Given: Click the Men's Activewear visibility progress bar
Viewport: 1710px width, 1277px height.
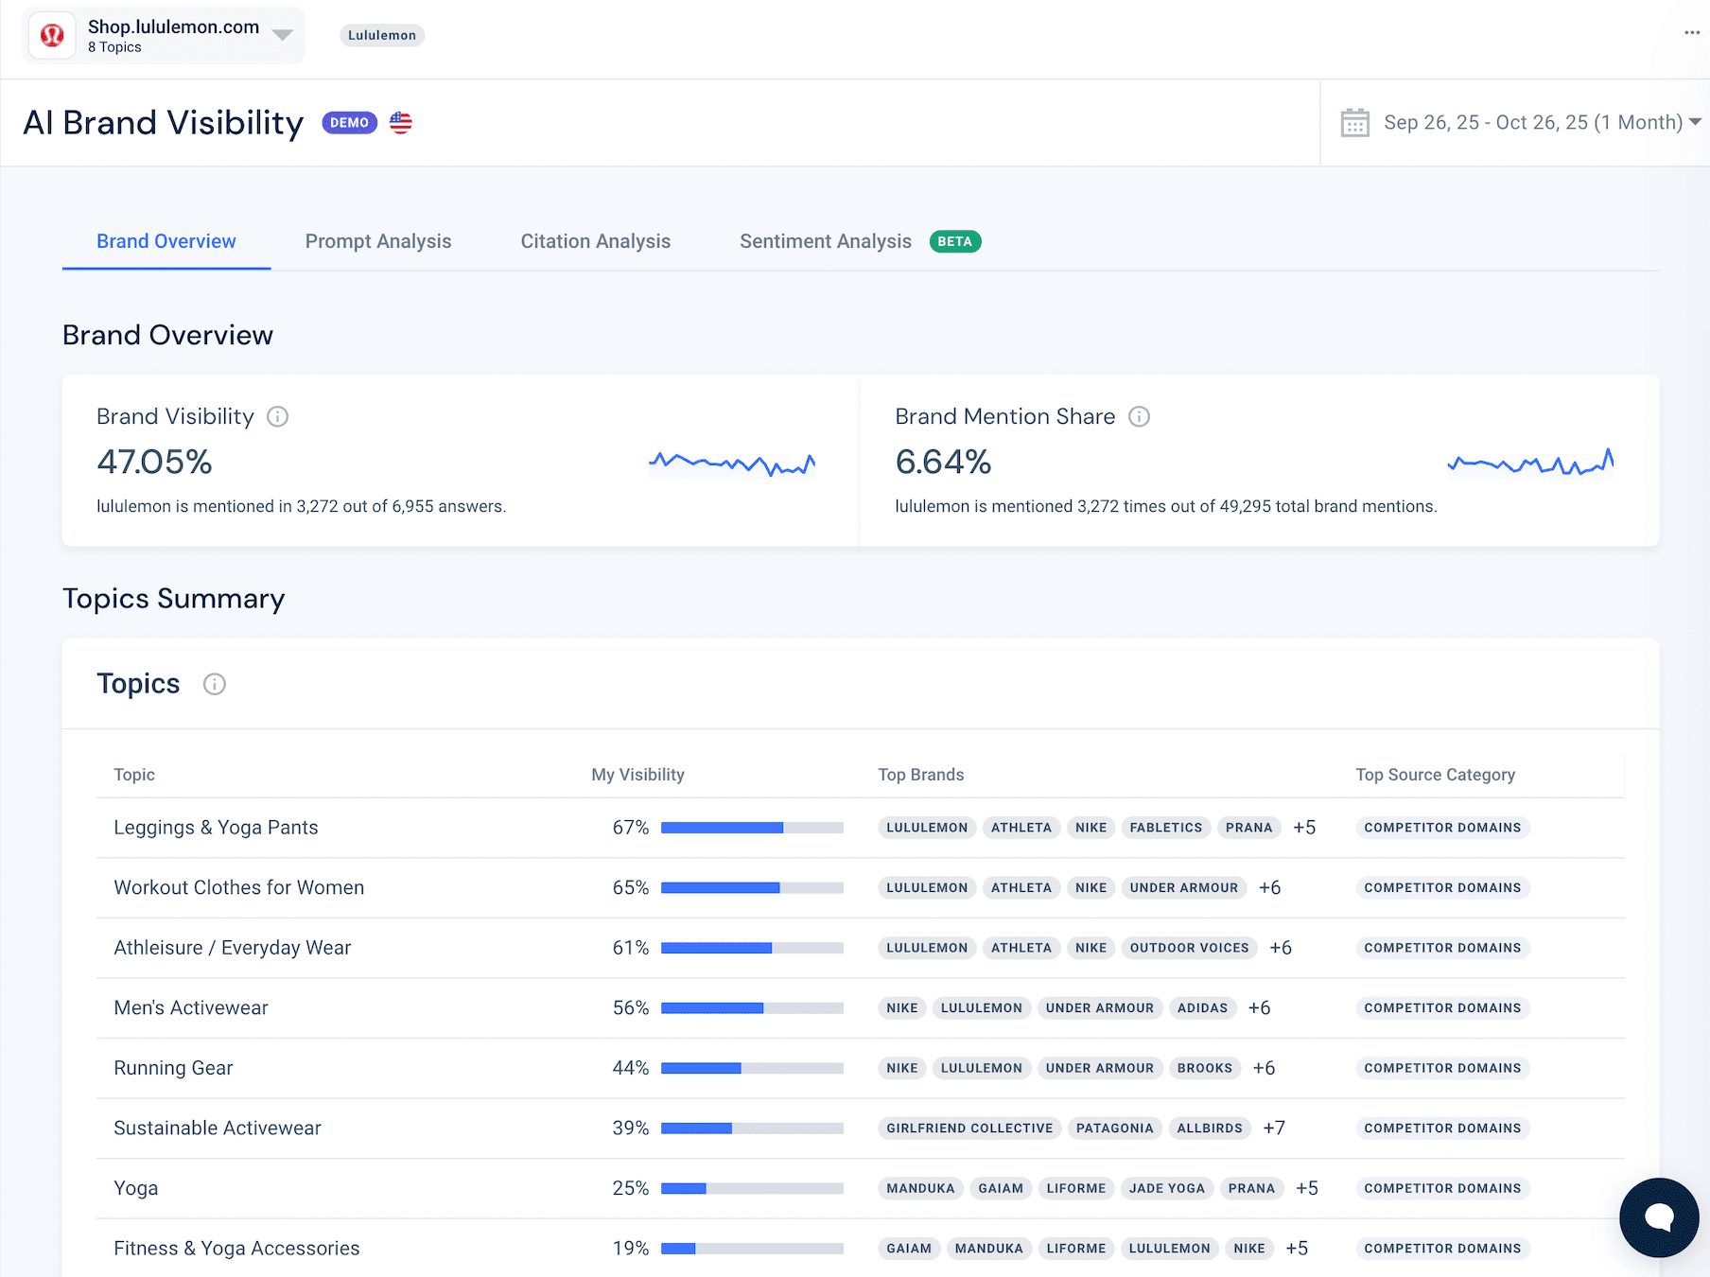Looking at the screenshot, I should pos(752,1007).
